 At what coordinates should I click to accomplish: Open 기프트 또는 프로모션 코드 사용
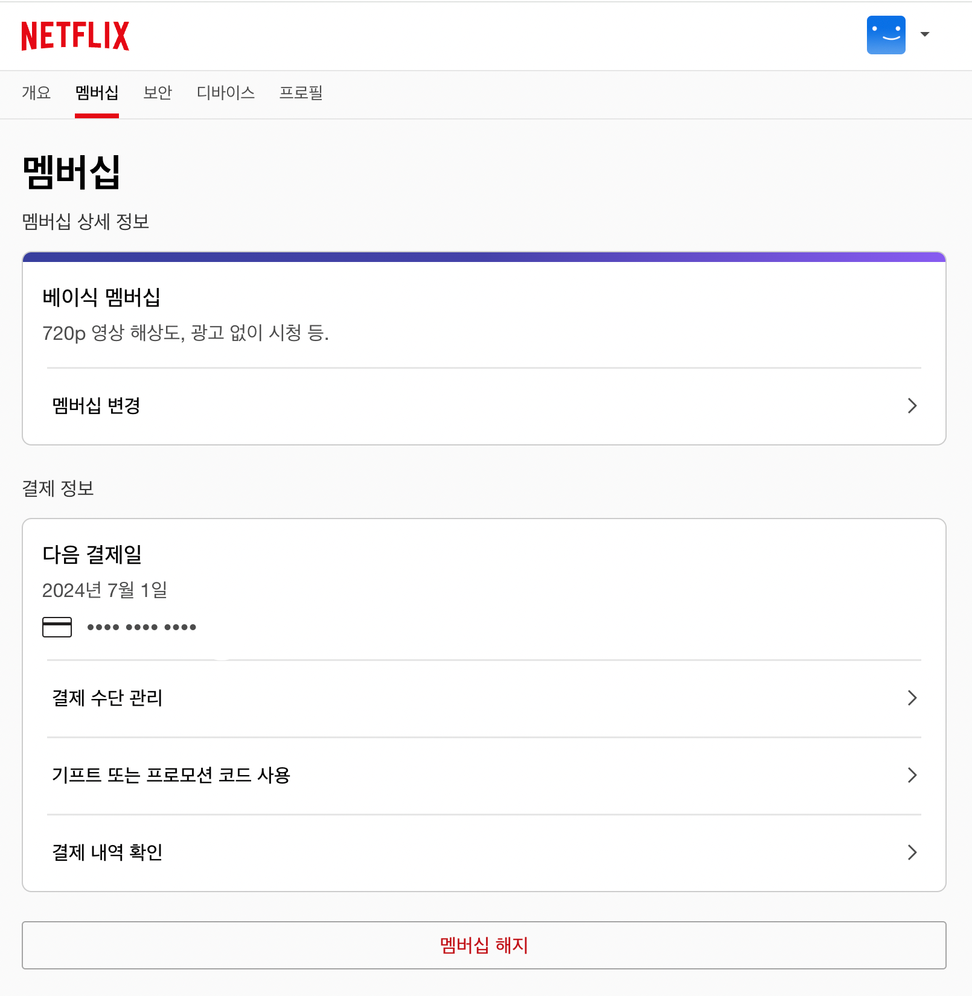[171, 775]
